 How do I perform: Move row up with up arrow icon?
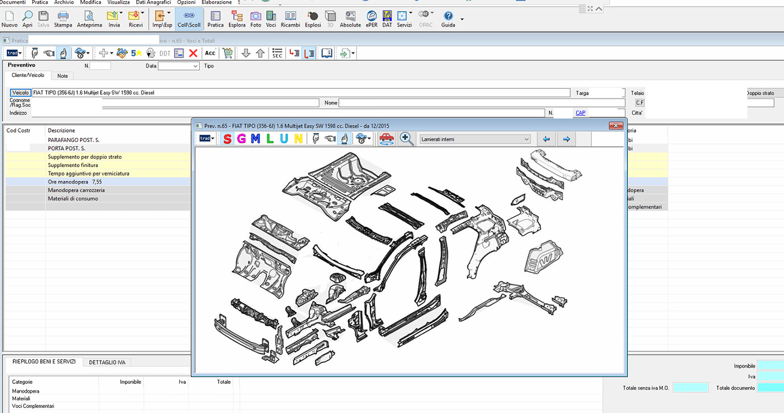(260, 53)
